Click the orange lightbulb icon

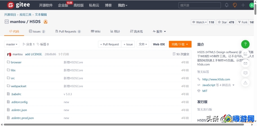[x=235, y=5]
